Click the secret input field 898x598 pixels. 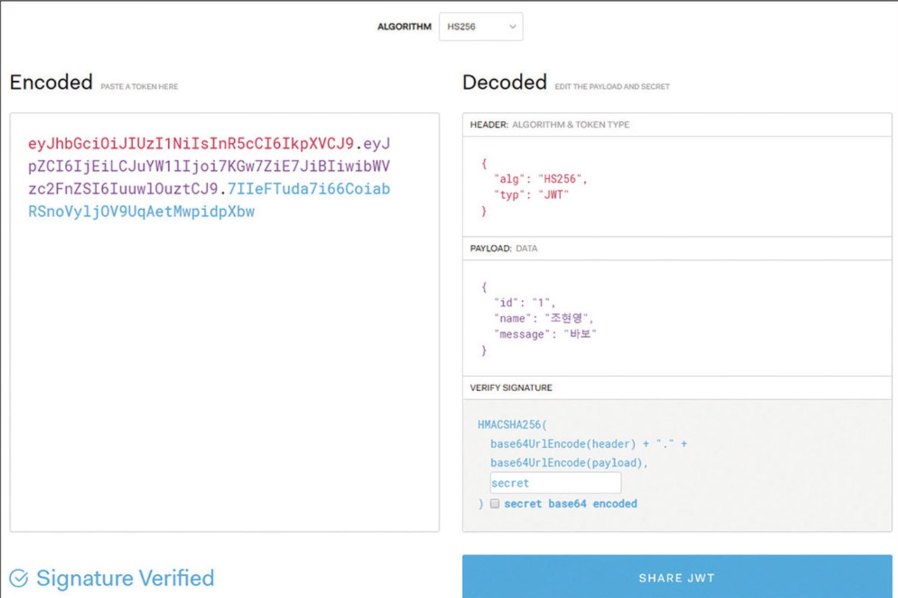coord(555,483)
